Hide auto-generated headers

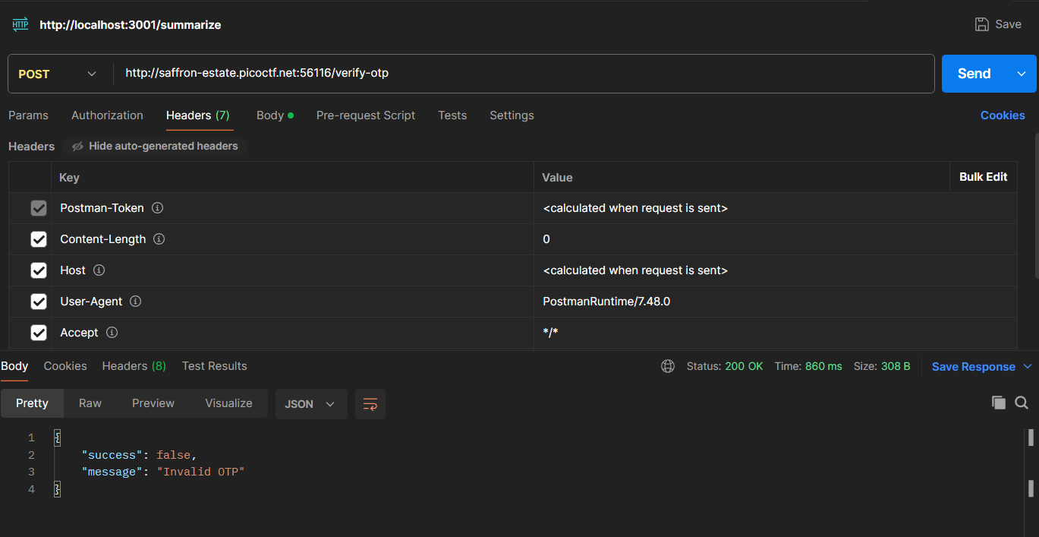pos(155,146)
